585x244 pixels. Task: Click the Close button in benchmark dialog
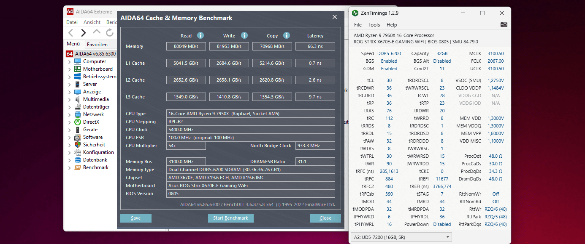point(325,218)
